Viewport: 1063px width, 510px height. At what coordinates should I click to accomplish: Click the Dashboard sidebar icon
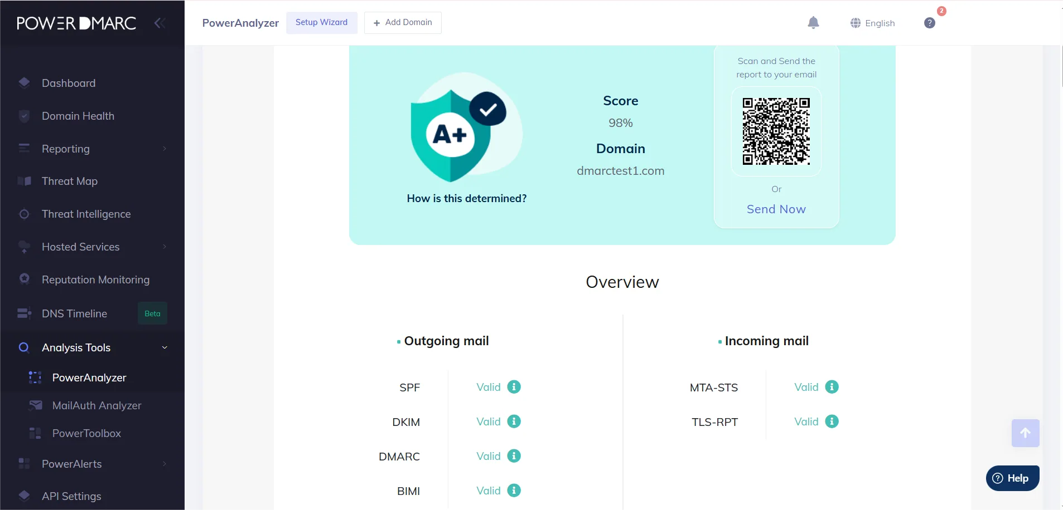click(x=24, y=83)
